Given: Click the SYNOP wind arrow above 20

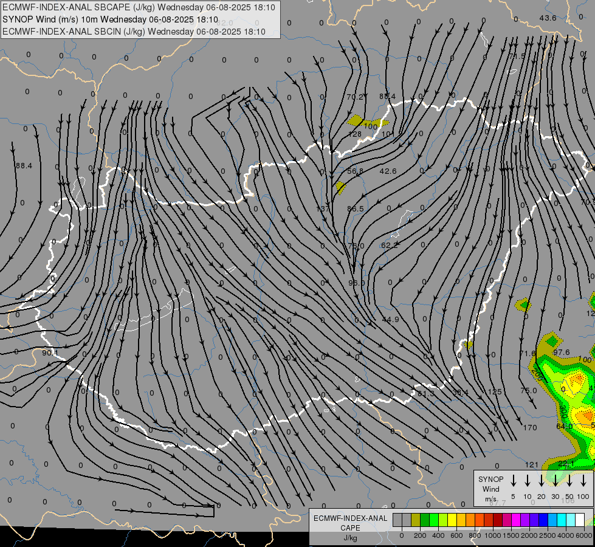Looking at the screenshot, I should pos(542,481).
